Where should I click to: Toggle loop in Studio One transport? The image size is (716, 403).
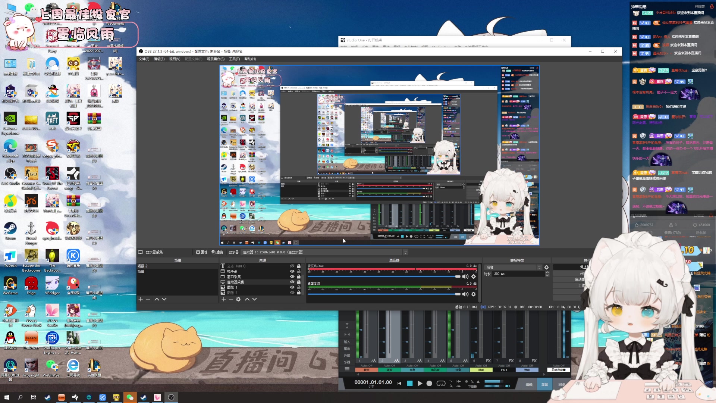pos(441,384)
